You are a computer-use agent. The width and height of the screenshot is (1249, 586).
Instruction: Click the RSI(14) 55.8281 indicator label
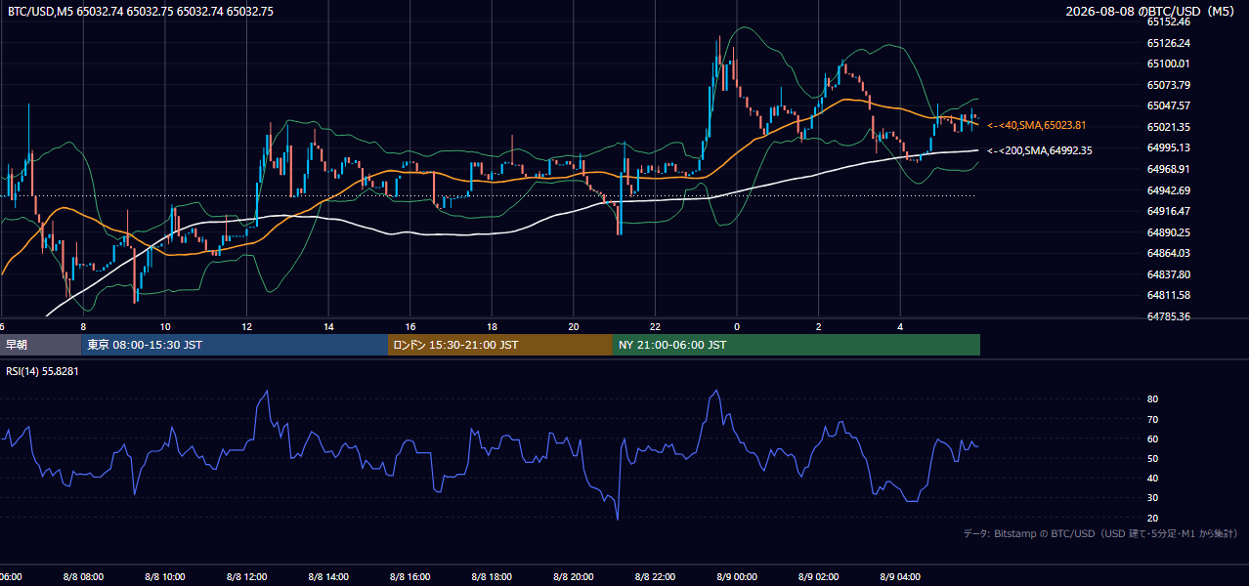point(43,371)
